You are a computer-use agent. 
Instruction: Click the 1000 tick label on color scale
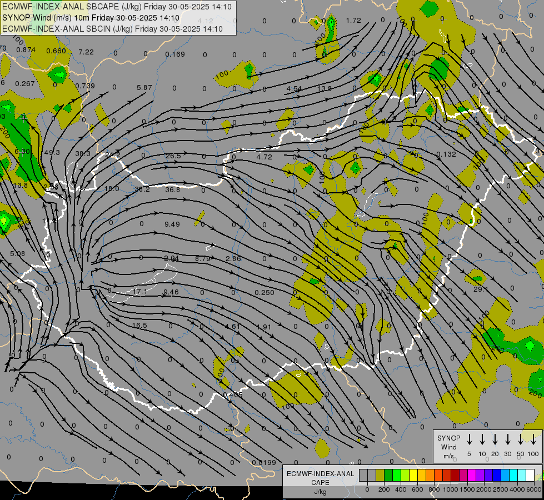point(451,489)
